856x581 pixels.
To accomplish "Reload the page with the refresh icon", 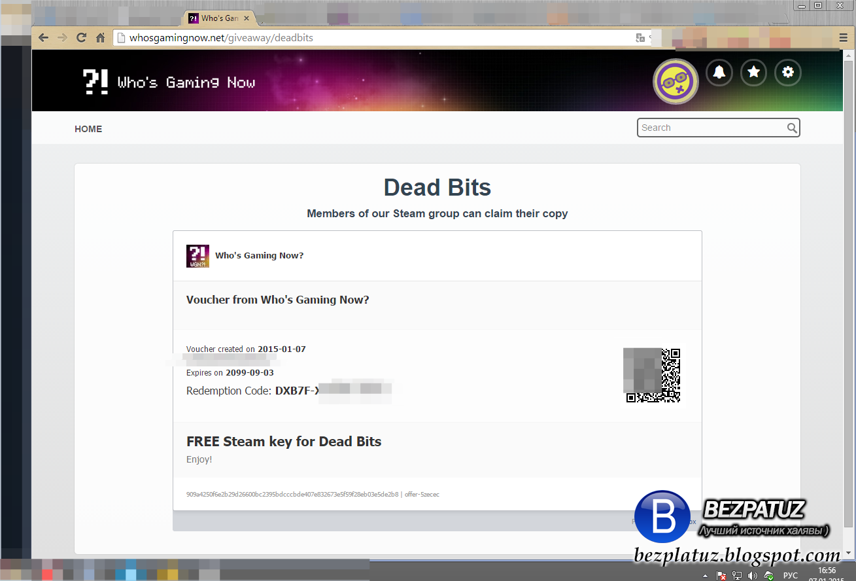I will pyautogui.click(x=80, y=37).
